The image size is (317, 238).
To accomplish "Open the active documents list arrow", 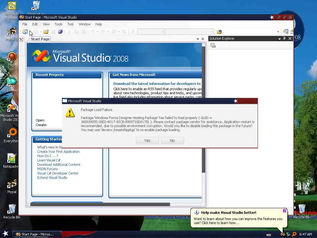I will pyautogui.click(x=198, y=39).
